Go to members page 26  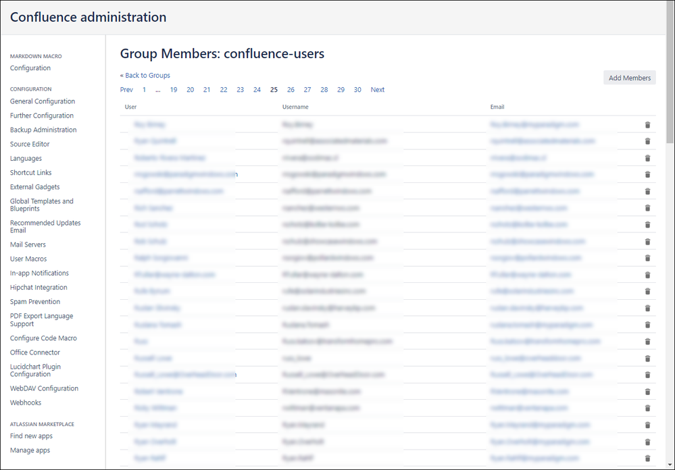tap(291, 90)
